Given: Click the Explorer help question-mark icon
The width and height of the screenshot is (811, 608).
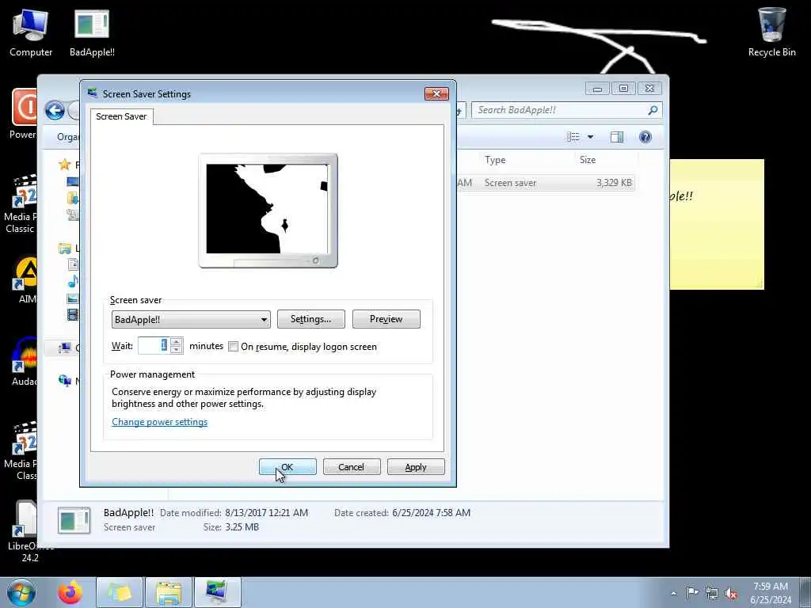Looking at the screenshot, I should point(645,137).
